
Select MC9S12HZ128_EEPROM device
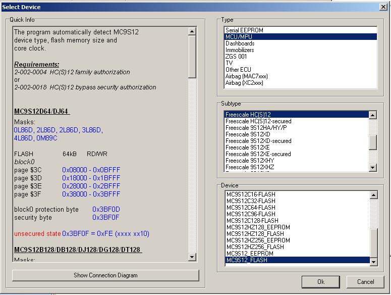click(x=297, y=227)
